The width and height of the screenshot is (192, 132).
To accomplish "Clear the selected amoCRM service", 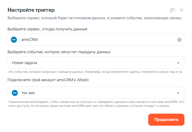I will click(179, 40).
